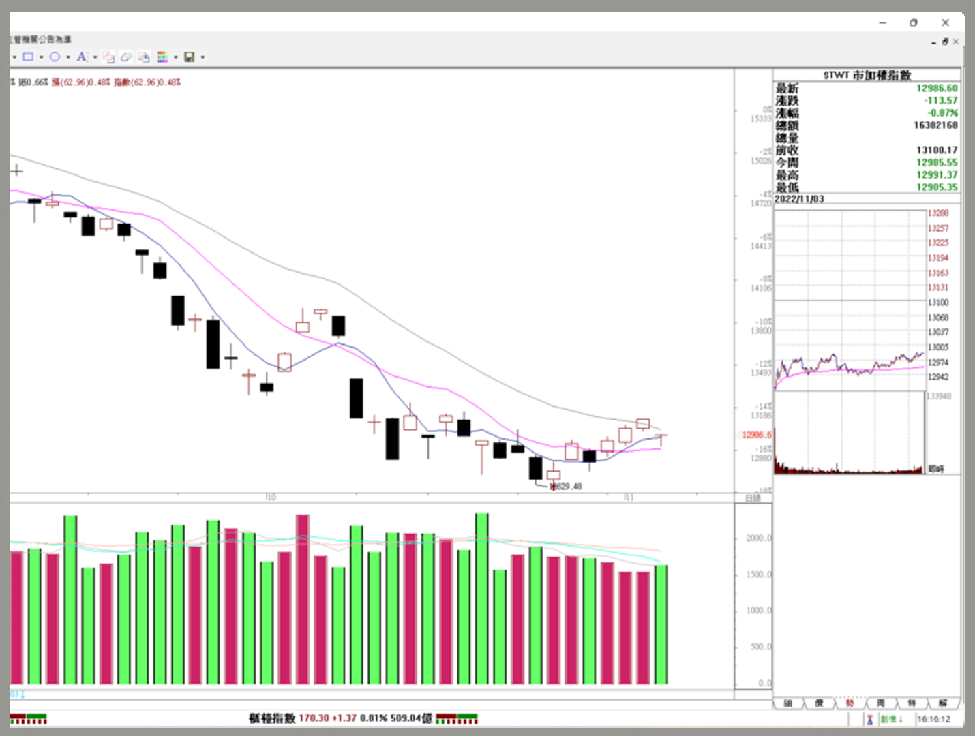Click the 指數(62.96)0.48% indicator text

[147, 82]
